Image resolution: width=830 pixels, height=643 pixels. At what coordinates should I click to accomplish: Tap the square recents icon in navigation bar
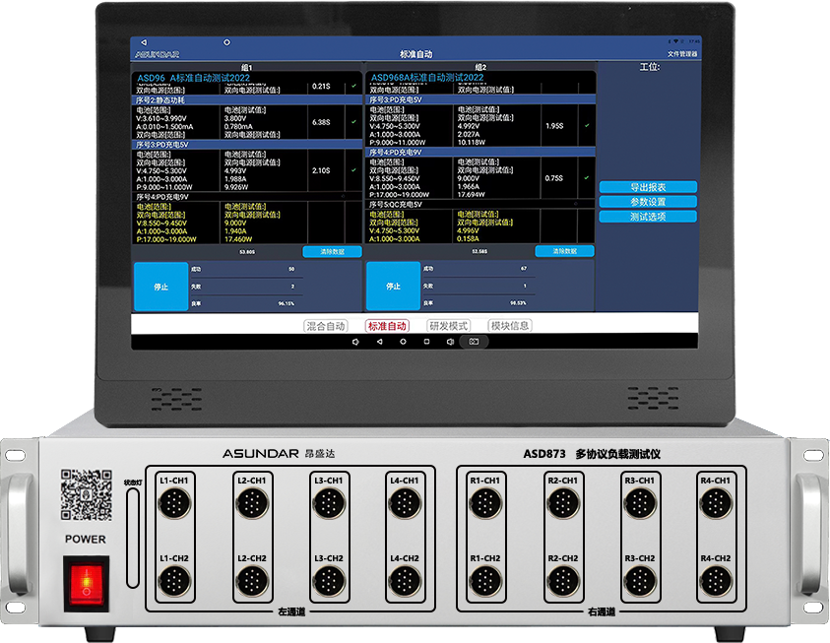426,342
